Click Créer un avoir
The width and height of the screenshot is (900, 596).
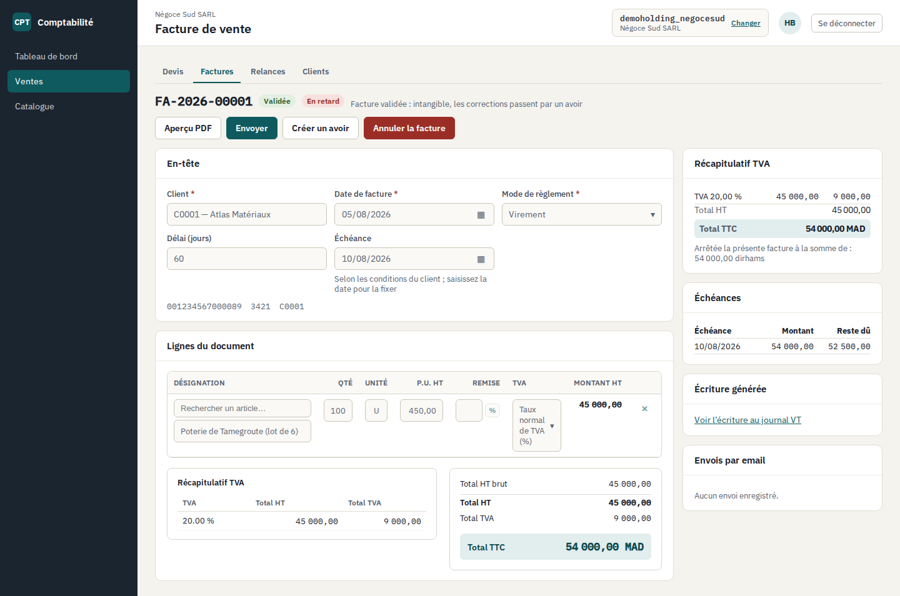321,128
